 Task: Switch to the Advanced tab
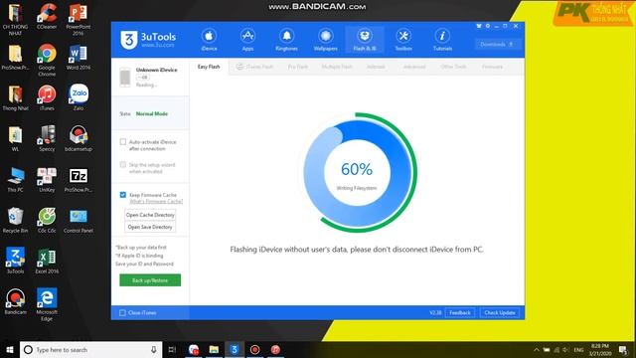pyautogui.click(x=414, y=67)
